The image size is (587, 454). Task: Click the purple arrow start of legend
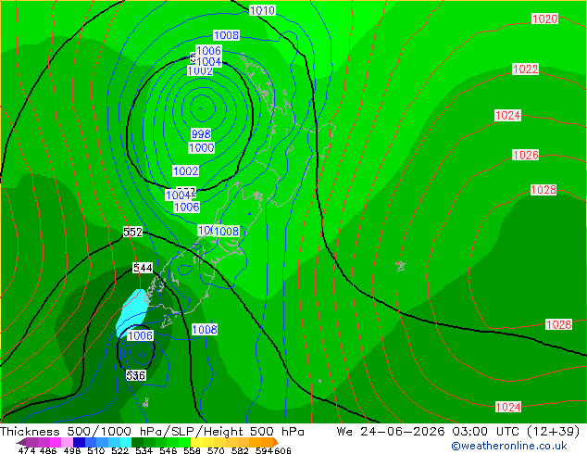[x=21, y=442]
